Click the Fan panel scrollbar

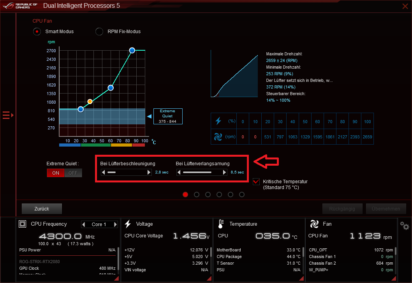click(395, 251)
